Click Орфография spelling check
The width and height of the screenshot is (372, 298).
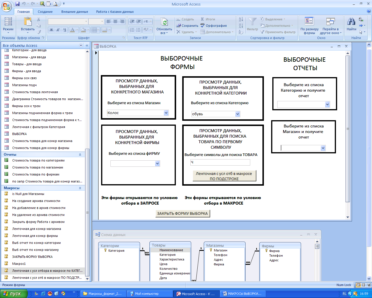pyautogui.click(x=214, y=26)
